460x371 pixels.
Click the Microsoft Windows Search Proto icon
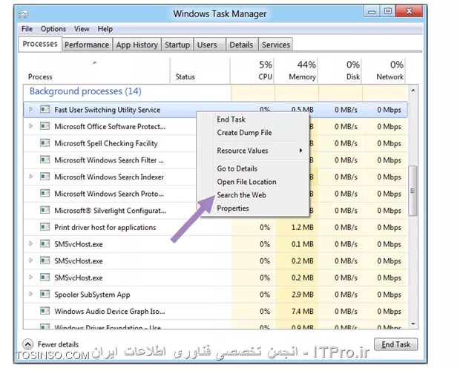tap(45, 194)
